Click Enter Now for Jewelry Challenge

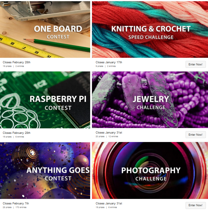[196, 135]
